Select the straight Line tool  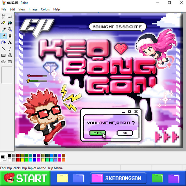[x=3, y=49]
